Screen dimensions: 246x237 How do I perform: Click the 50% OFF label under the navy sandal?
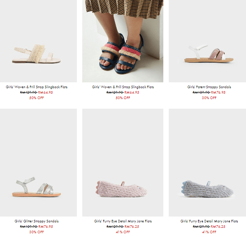pyautogui.click(x=123, y=98)
